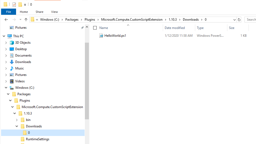This screenshot has height=144, width=256.
Task: Go up one folder level
Action: click(26, 20)
